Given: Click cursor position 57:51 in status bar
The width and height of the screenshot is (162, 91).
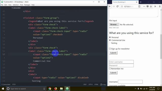Looking at the screenshot, I should (14, 84).
